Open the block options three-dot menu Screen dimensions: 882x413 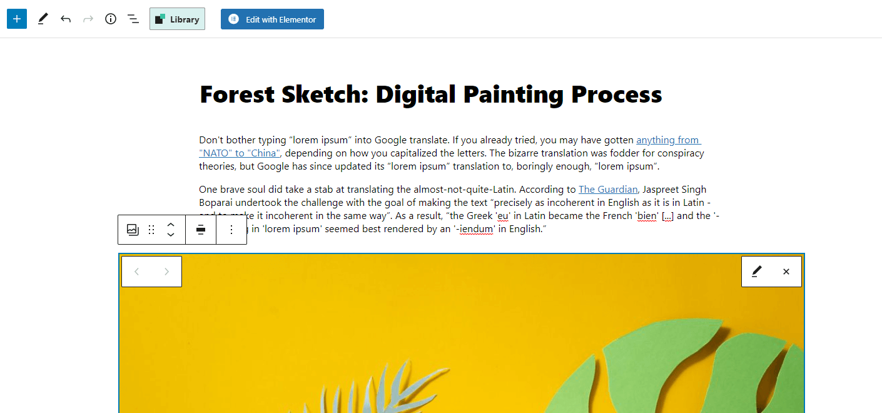coord(231,230)
